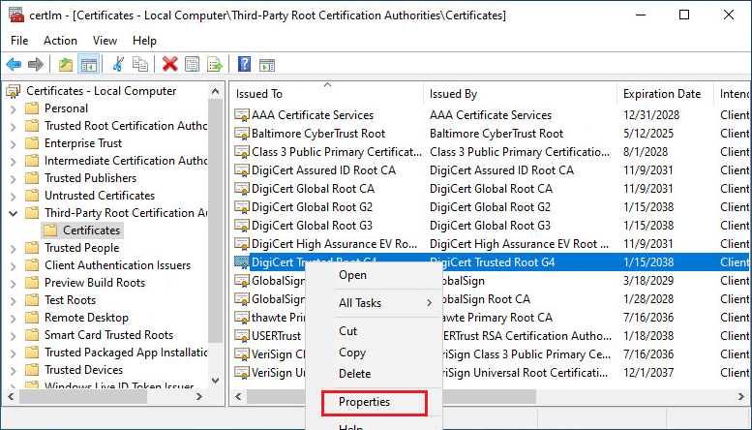This screenshot has width=752, height=430.
Task: Select the Baltimore CyberTrust Root certificate
Action: point(317,133)
